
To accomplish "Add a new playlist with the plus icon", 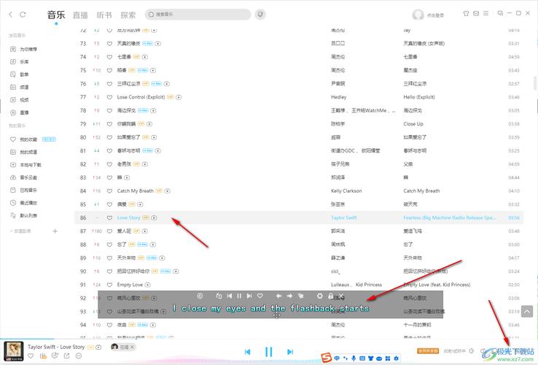I will click(55, 231).
